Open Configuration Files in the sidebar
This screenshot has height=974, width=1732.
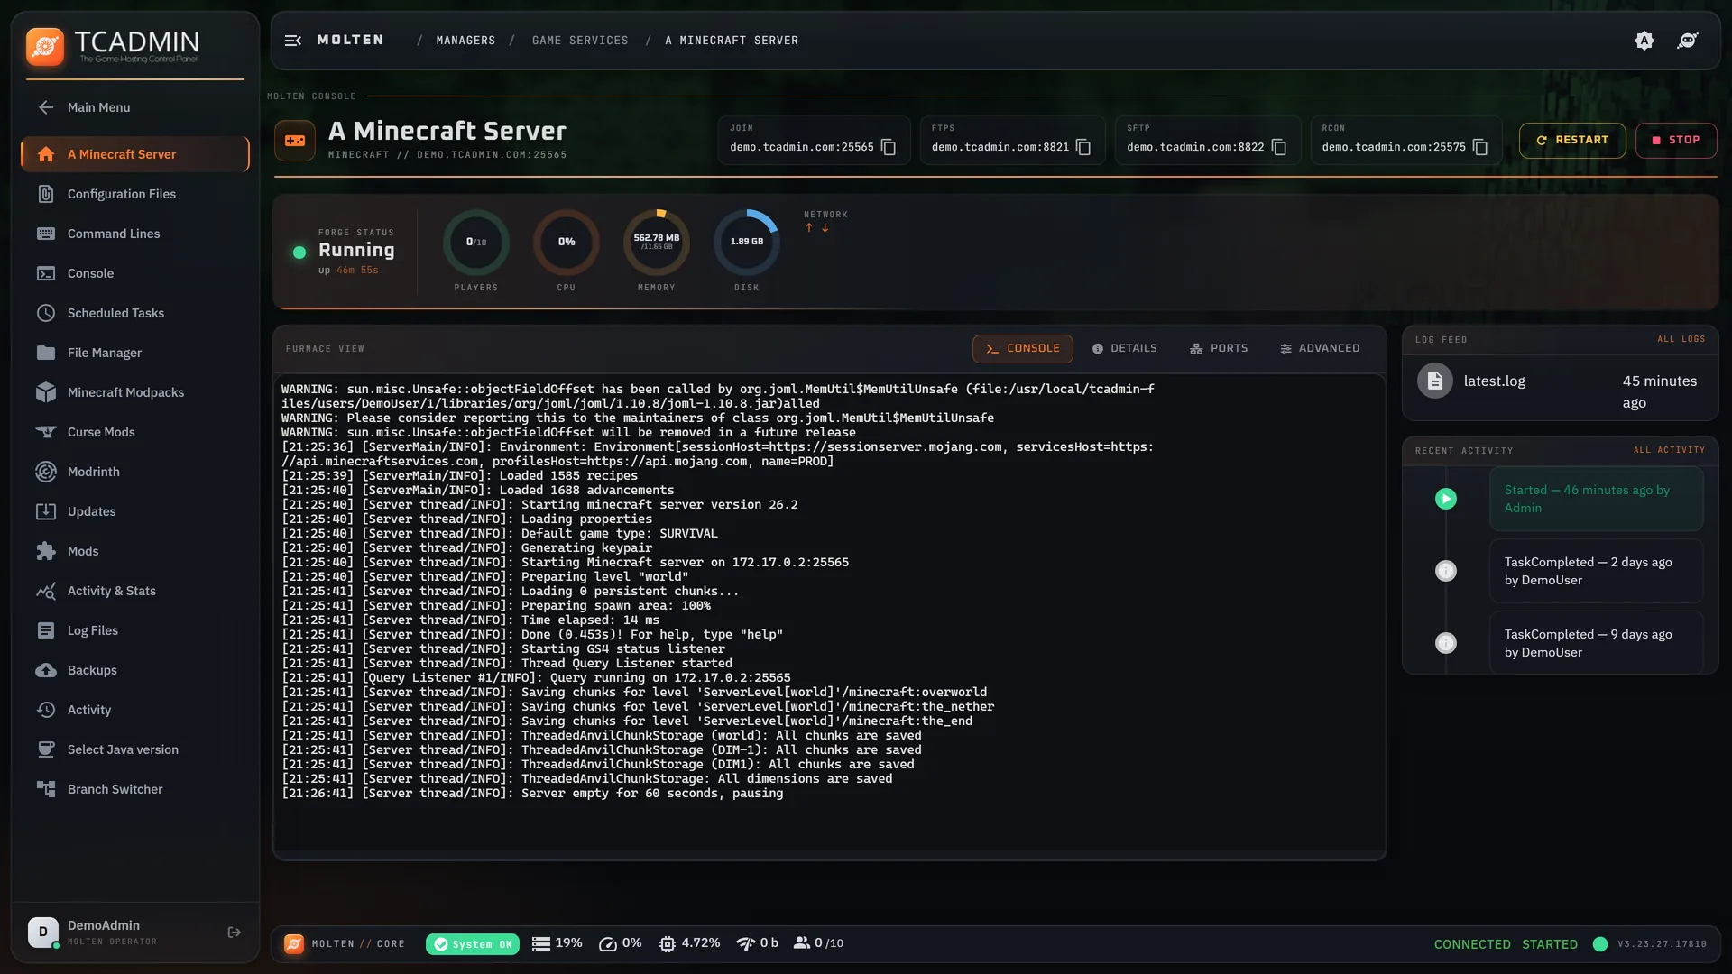[x=134, y=194]
